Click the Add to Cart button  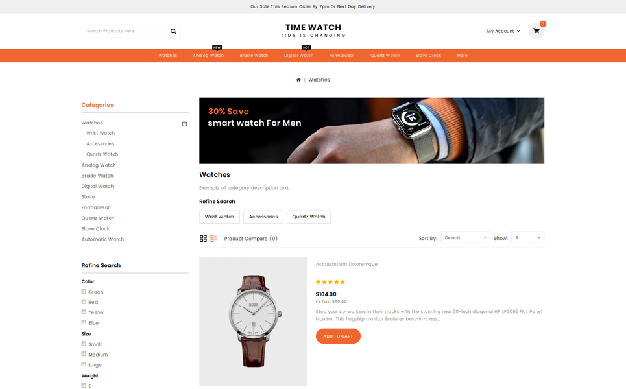[338, 336]
